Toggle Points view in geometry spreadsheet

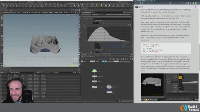coord(12,72)
